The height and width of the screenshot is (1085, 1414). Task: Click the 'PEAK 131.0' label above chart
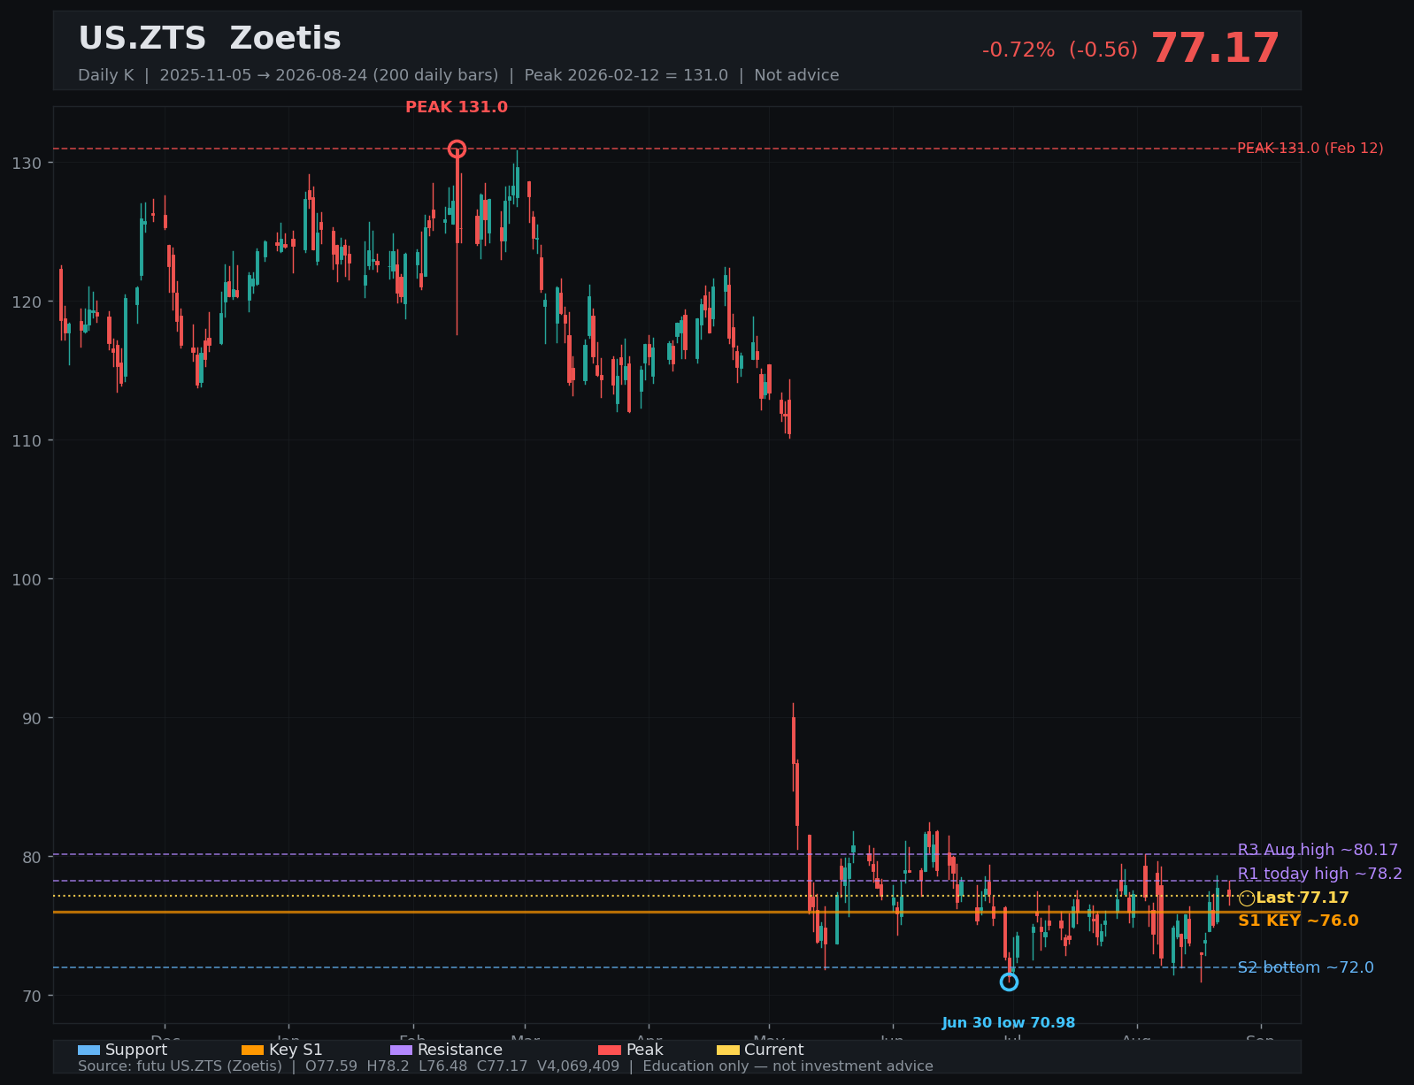pos(457,107)
